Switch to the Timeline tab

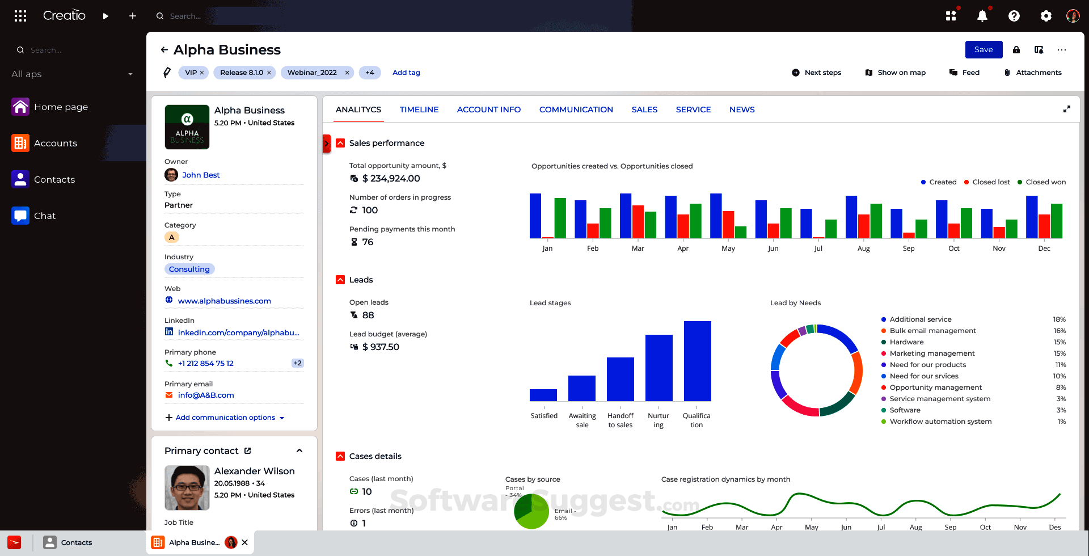pyautogui.click(x=419, y=109)
